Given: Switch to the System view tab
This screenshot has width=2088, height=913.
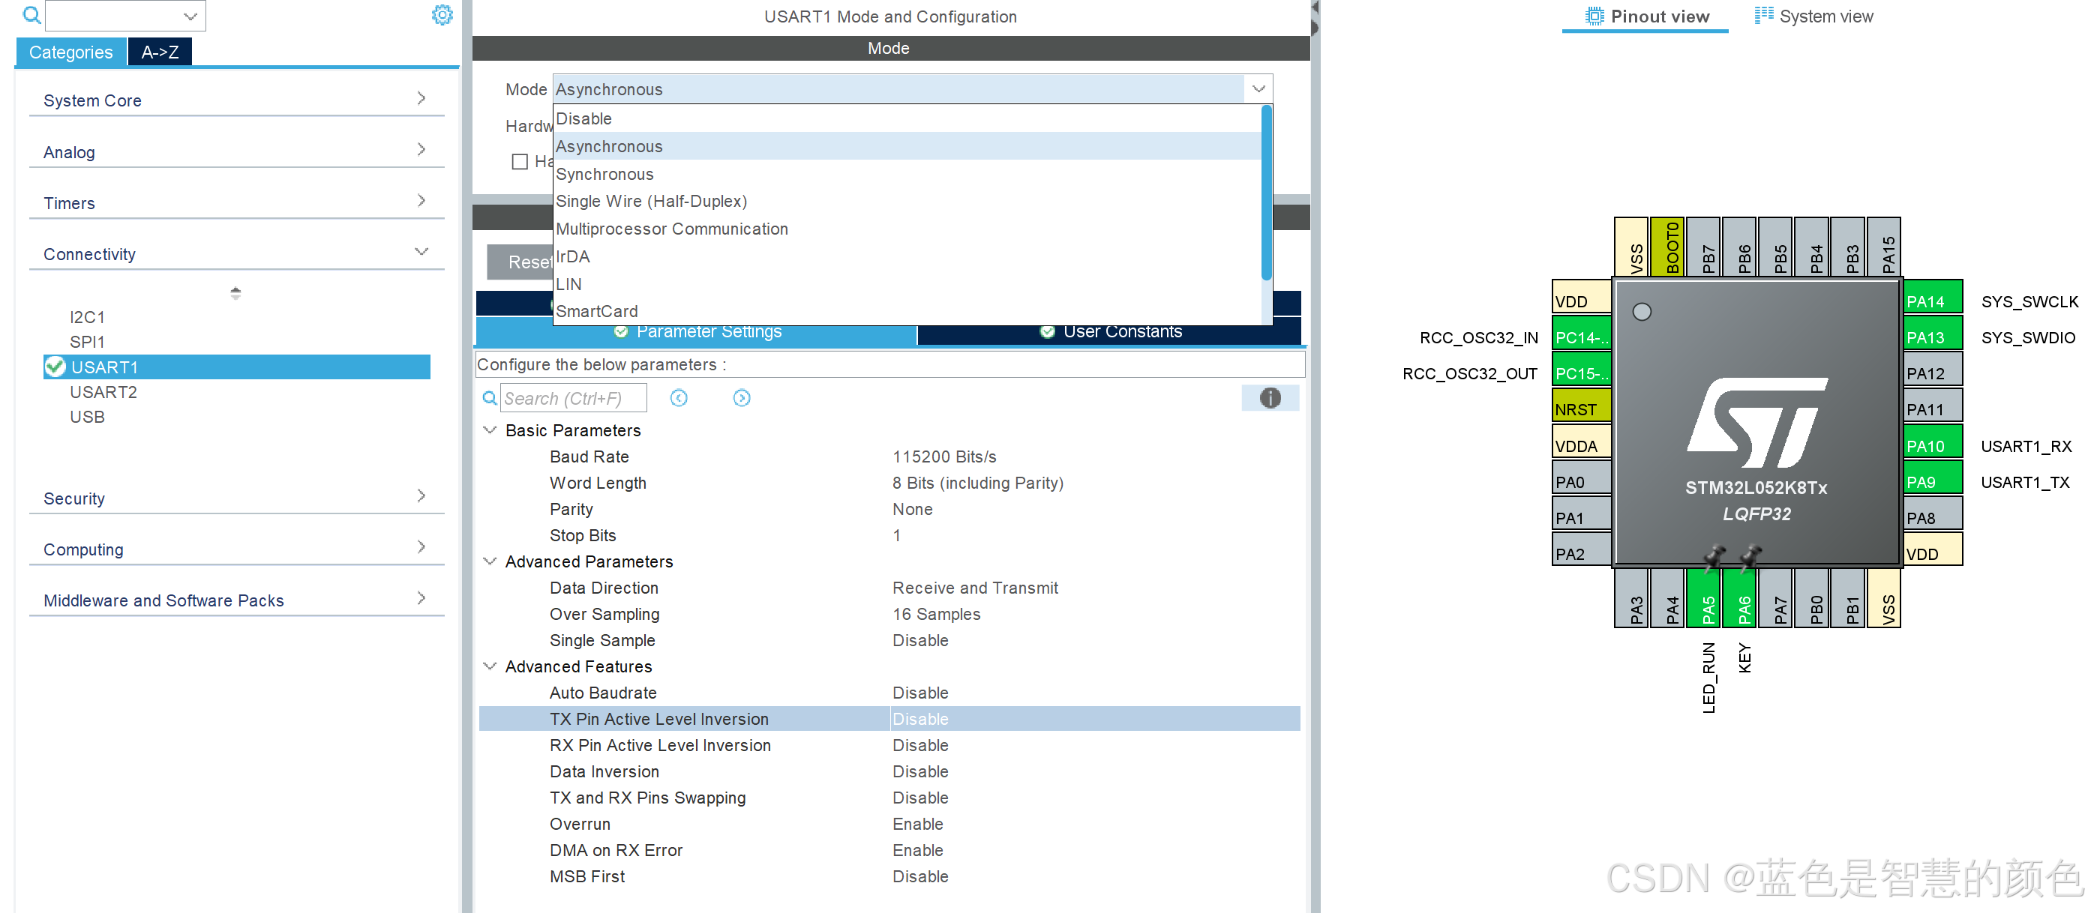Looking at the screenshot, I should (x=1814, y=16).
